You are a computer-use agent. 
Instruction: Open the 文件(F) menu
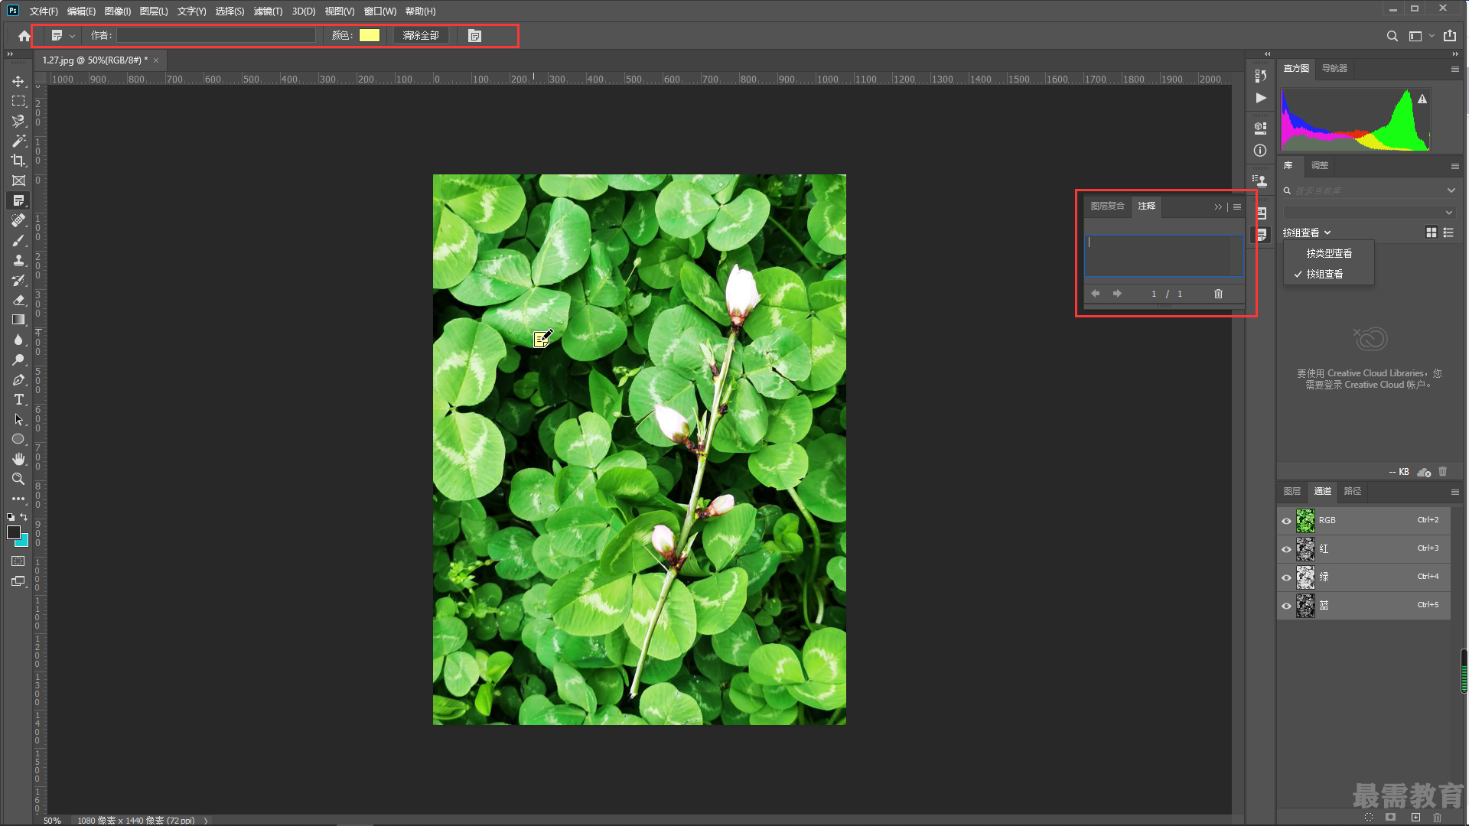pos(44,11)
